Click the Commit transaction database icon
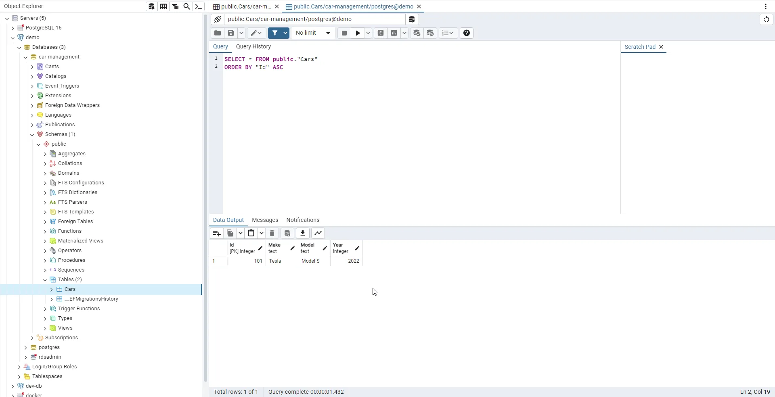The width and height of the screenshot is (775, 397). click(x=417, y=33)
